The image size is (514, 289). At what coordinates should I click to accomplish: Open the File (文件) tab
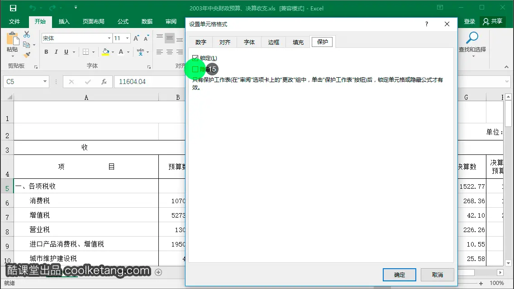(x=14, y=21)
